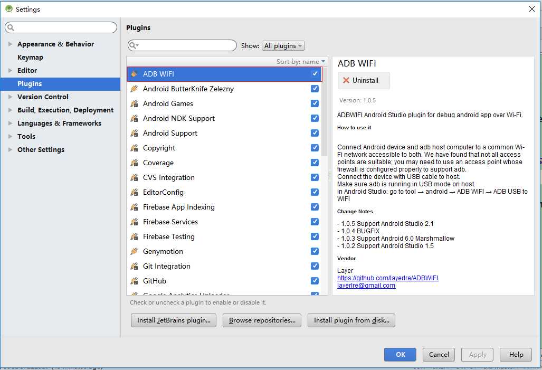
Task: Click the Android ButterKnife Zelezny plugin icon
Action: click(134, 89)
